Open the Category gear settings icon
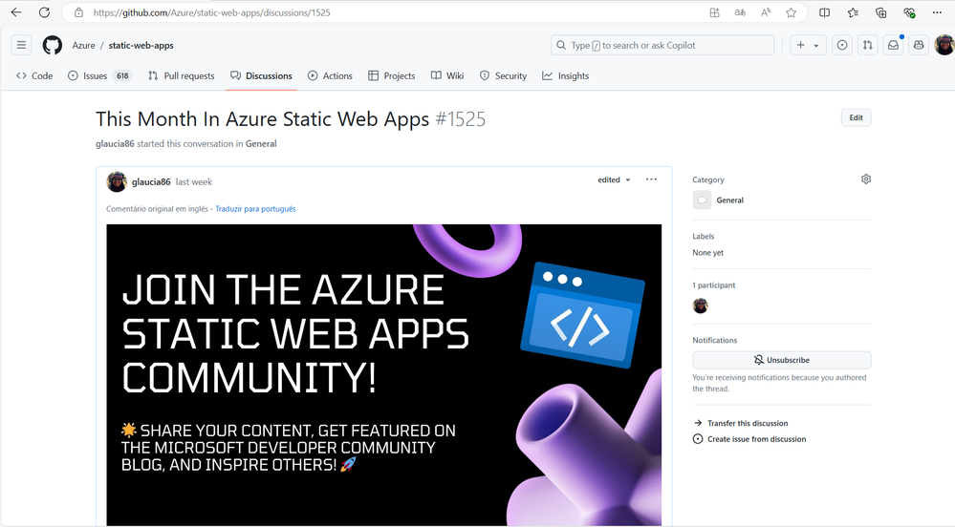The image size is (955, 527). 866,179
